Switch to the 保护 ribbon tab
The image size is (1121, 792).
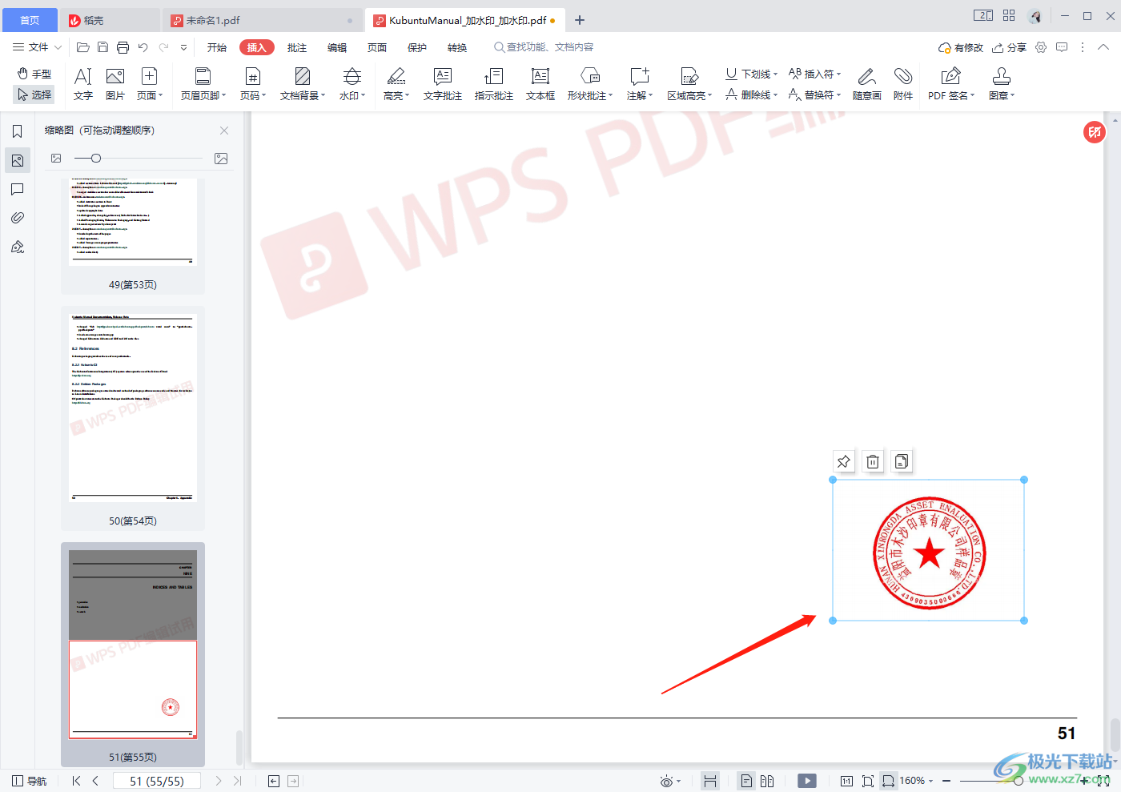[417, 48]
